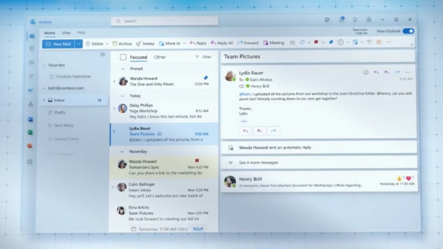Screen dimensions: 443x249
Task: Open the Calendar icon in the left sidebar
Action: tap(31, 49)
